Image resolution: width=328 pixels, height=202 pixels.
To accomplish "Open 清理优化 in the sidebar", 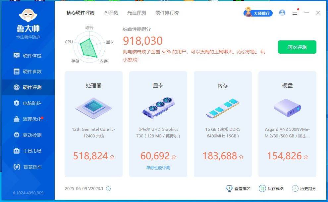I will pyautogui.click(x=27, y=119).
